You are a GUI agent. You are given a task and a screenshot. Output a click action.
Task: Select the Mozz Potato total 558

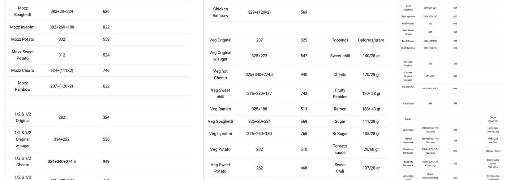pyautogui.click(x=106, y=40)
